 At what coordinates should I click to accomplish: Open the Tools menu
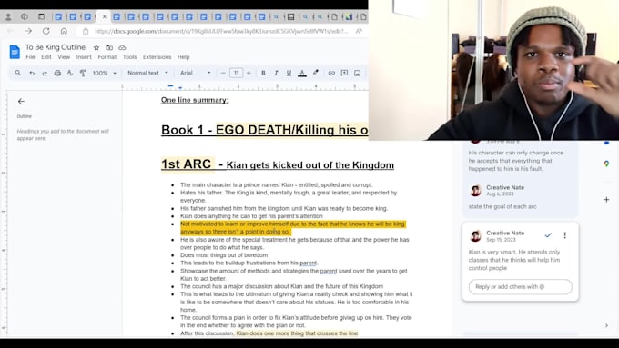pyautogui.click(x=129, y=57)
